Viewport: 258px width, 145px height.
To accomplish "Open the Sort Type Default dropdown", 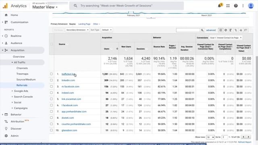I will tap(107, 30).
